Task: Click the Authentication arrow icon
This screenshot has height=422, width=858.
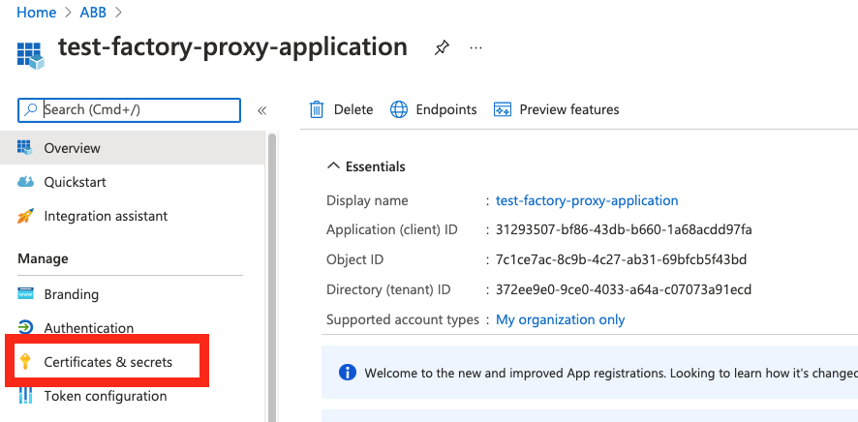Action: coord(25,327)
